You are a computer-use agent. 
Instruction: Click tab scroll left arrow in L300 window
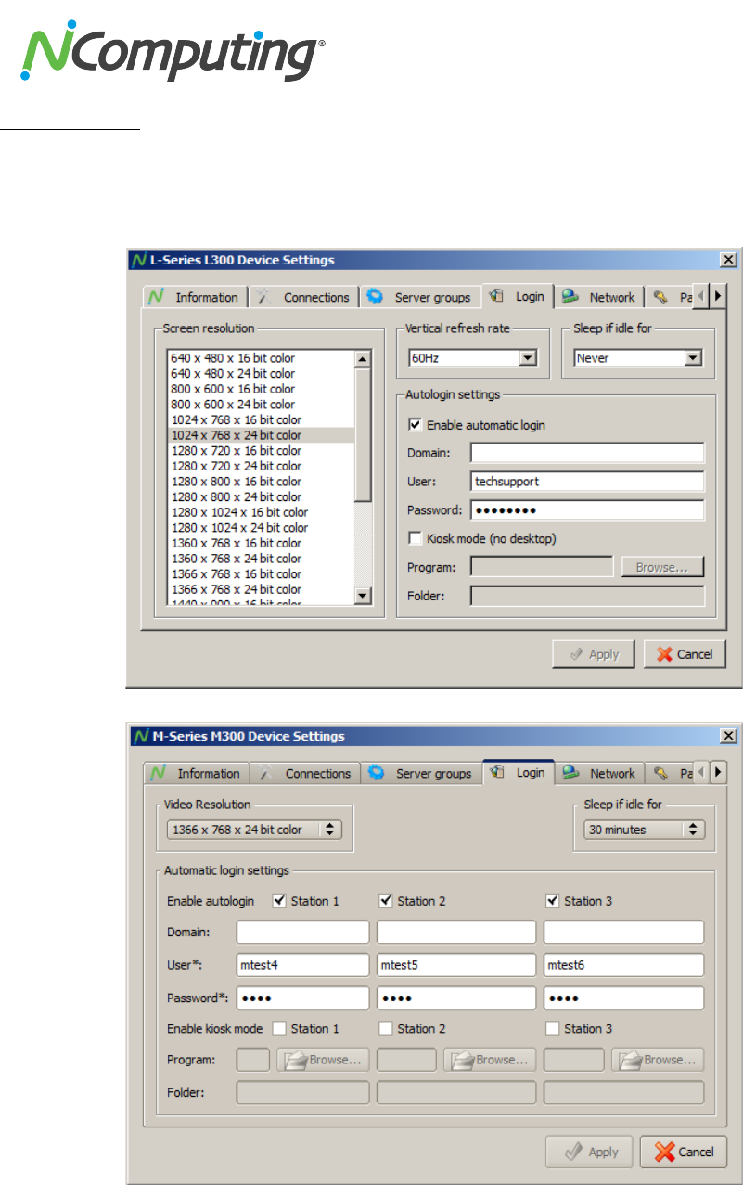coord(701,297)
